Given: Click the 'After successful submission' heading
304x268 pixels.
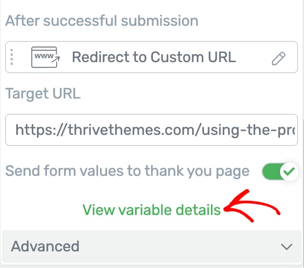Looking at the screenshot, I should click(x=102, y=21).
